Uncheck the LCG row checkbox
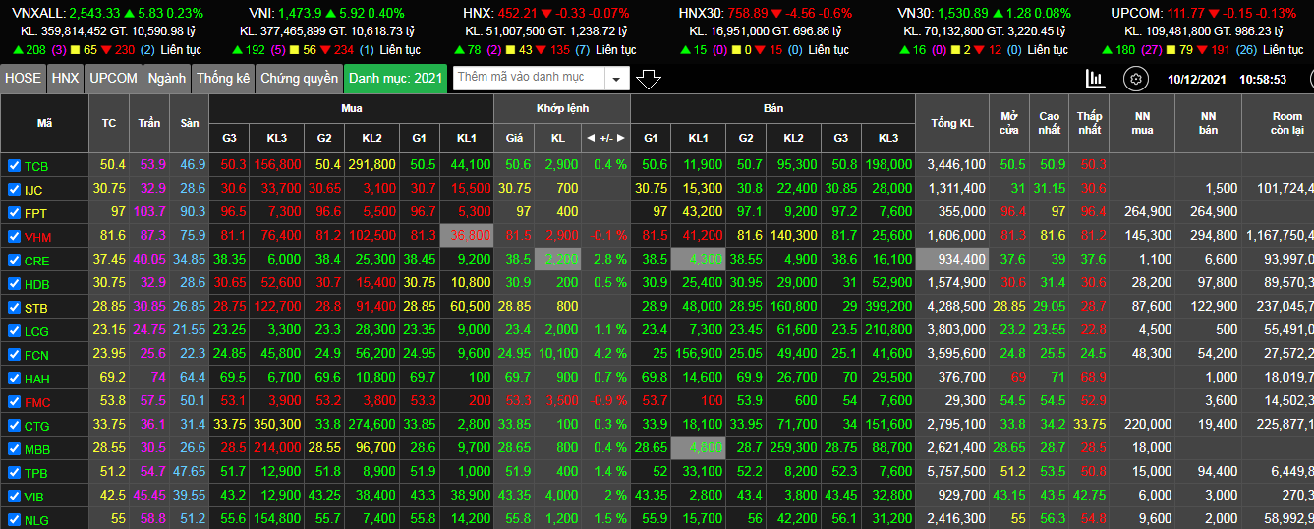 click(14, 331)
